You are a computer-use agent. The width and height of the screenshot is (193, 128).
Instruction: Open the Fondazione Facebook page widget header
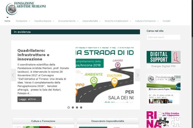[163, 79]
